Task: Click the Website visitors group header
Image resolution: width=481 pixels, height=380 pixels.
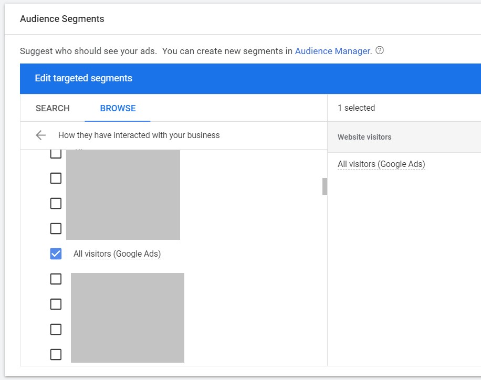Action: click(364, 136)
